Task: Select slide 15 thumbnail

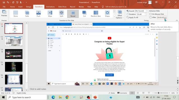Action: (14, 67)
